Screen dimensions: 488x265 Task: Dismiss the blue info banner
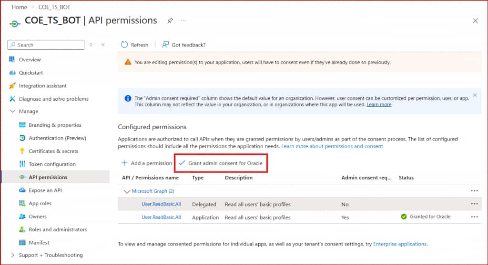pos(475,95)
